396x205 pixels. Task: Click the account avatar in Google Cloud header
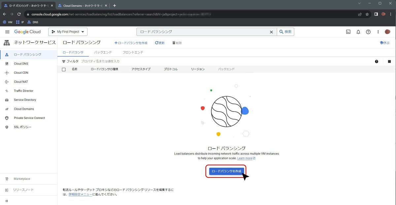tap(388, 32)
